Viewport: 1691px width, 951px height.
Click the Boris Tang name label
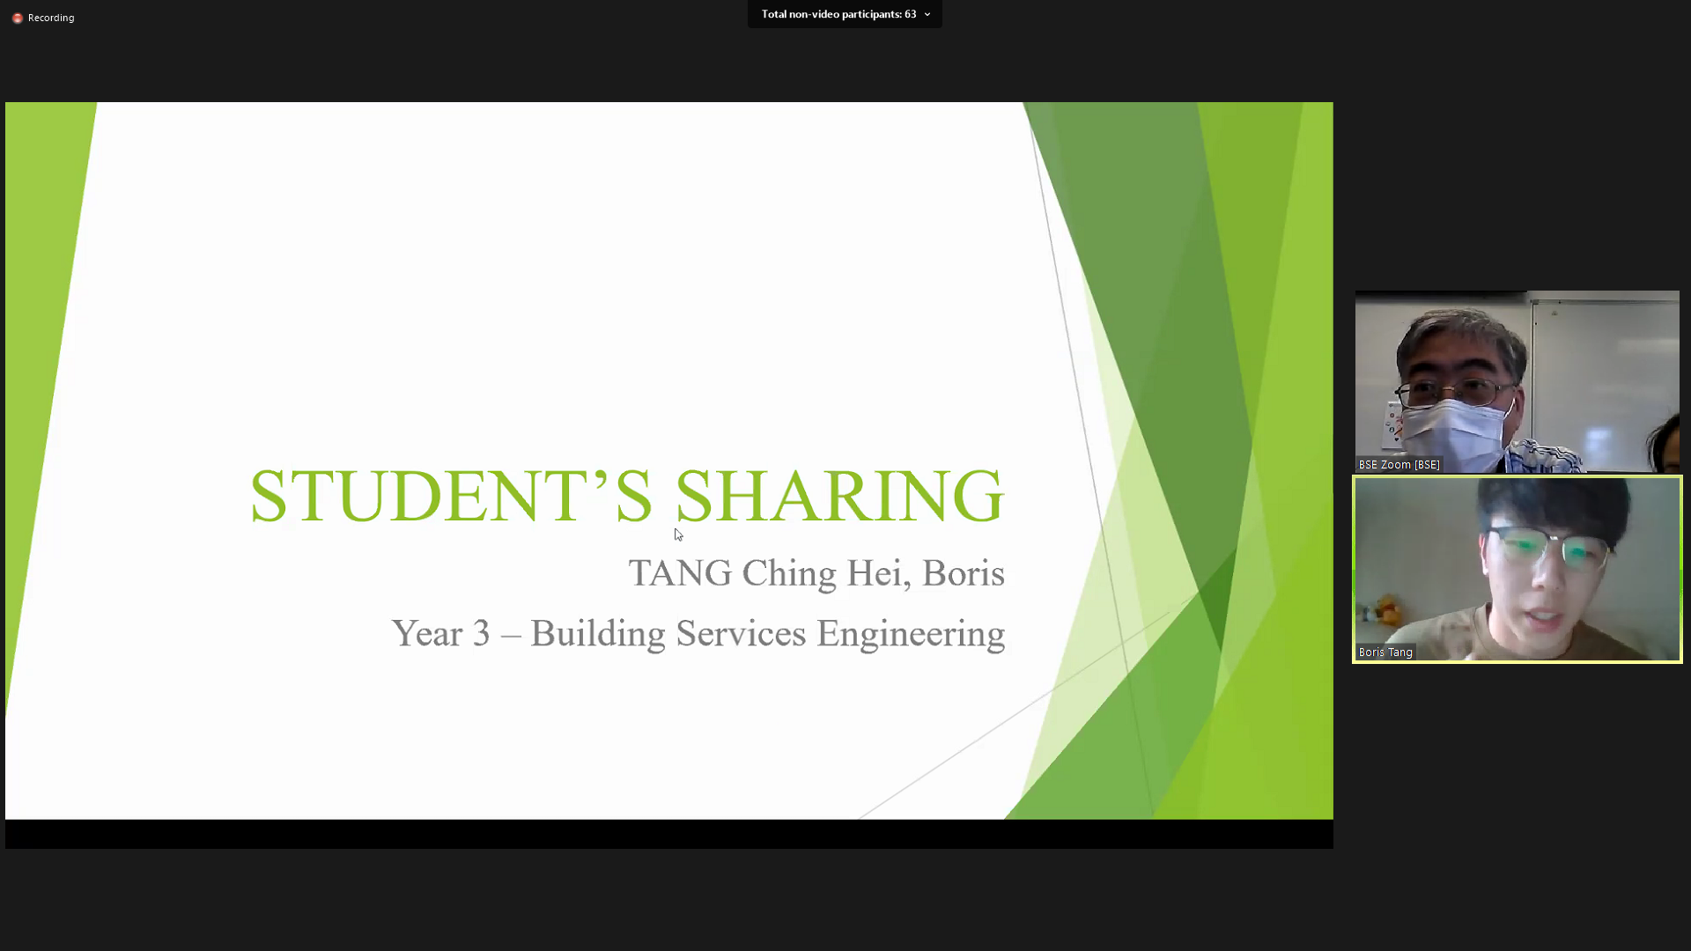(x=1385, y=652)
